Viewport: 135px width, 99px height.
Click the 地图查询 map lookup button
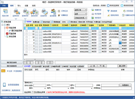click(x=125, y=85)
